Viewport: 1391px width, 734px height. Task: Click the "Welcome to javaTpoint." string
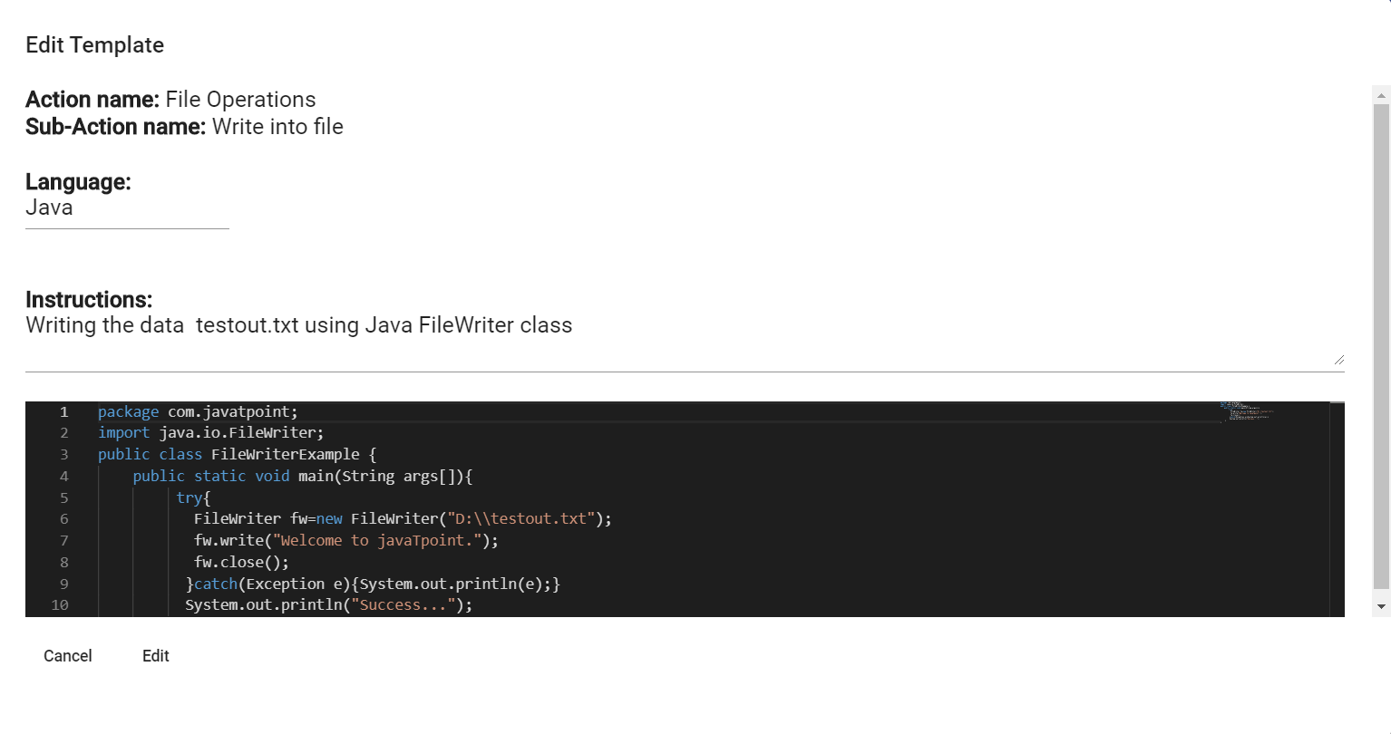tap(377, 540)
